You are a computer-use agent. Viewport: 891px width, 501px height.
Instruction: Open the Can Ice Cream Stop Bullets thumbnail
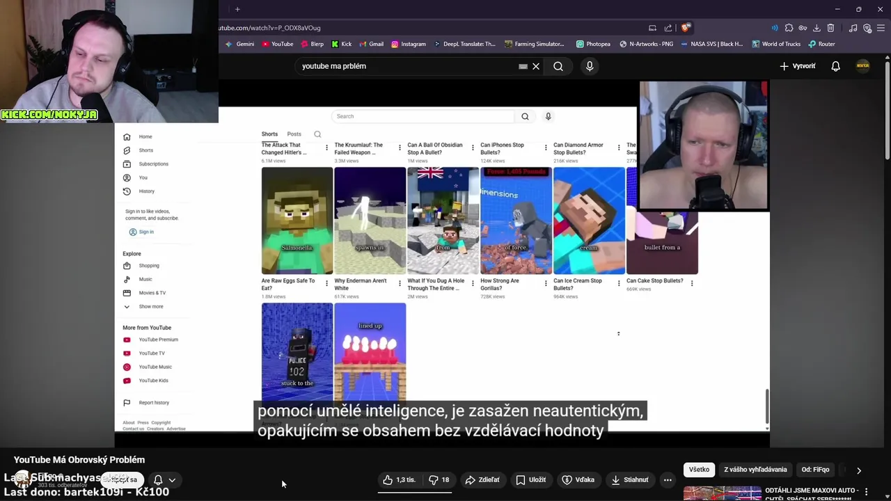[589, 221]
